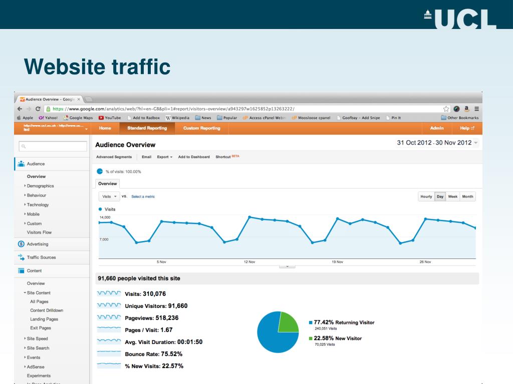Go to the Home tab in orange bar

(105, 128)
